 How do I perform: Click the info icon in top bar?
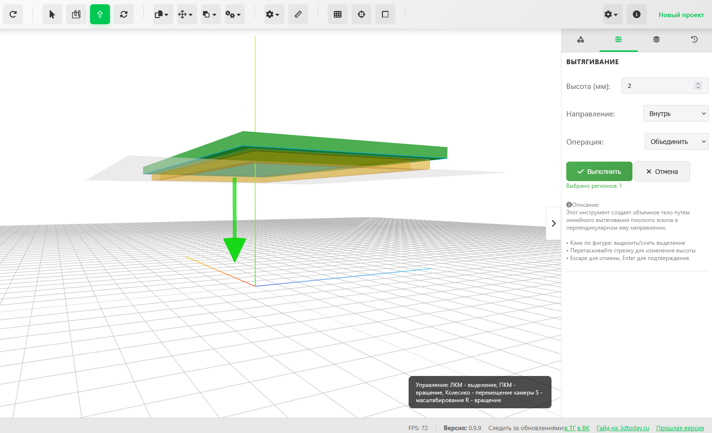click(636, 14)
